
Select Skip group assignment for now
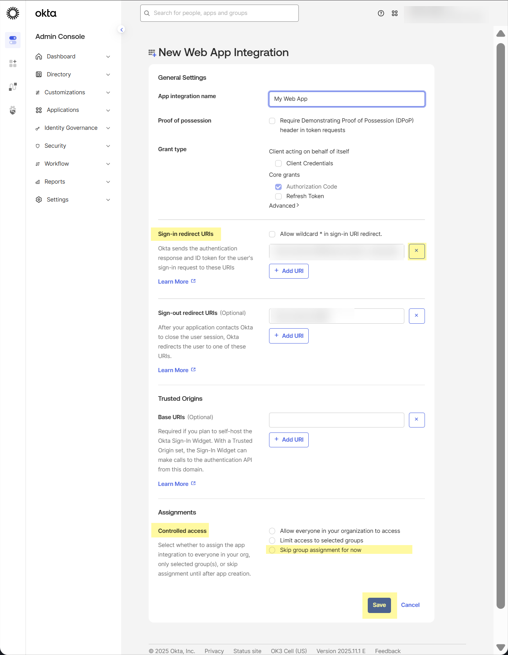click(272, 550)
